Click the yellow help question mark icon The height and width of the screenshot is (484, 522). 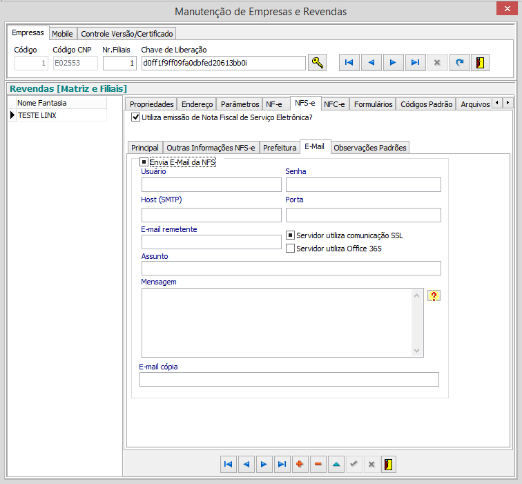pyautogui.click(x=434, y=296)
